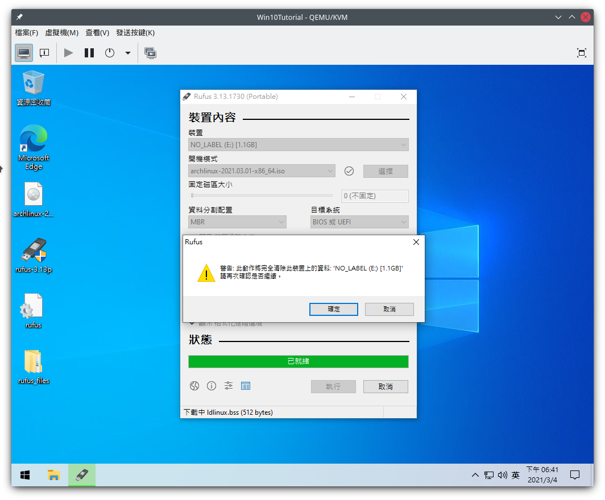Viewport: 605px width, 500px height.
Task: Open the 虛擬機(M) menu
Action: pos(62,33)
